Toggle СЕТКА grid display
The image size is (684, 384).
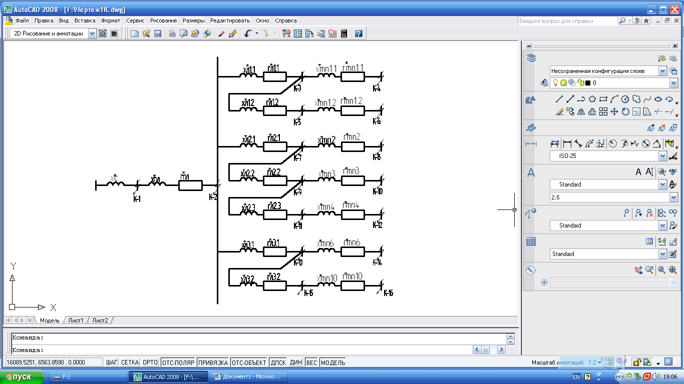point(130,362)
